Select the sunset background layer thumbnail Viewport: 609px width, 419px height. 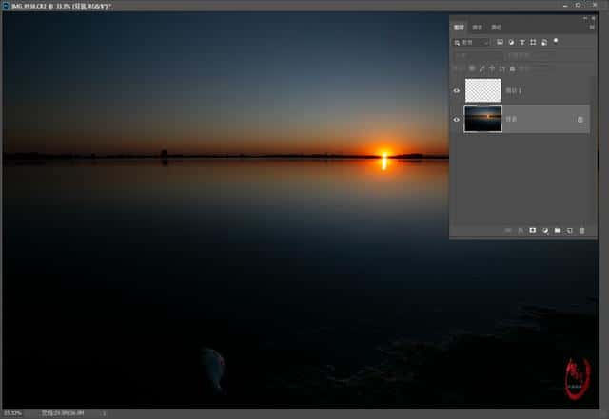click(482, 120)
